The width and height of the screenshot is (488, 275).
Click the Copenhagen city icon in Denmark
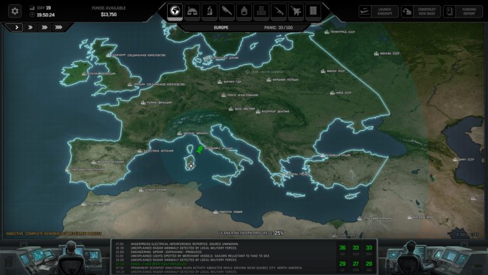point(207,58)
